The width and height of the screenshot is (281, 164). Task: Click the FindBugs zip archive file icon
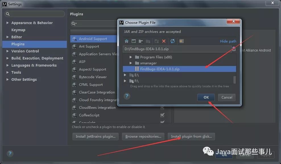click(x=137, y=69)
